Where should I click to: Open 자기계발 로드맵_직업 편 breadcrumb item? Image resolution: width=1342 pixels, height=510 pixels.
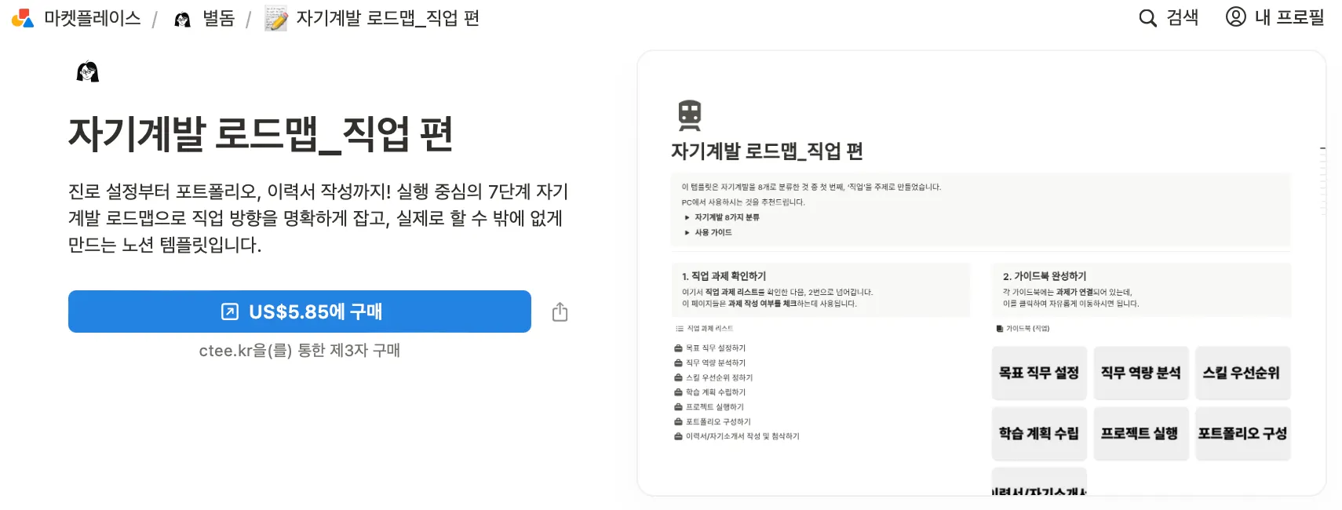(387, 18)
